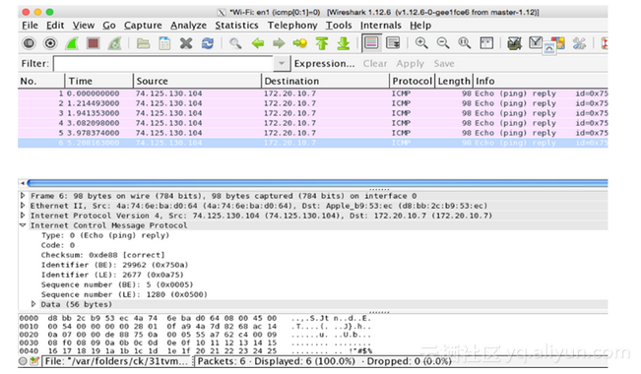The width and height of the screenshot is (641, 374).
Task: Close this capture file (X icon)
Action: click(186, 43)
